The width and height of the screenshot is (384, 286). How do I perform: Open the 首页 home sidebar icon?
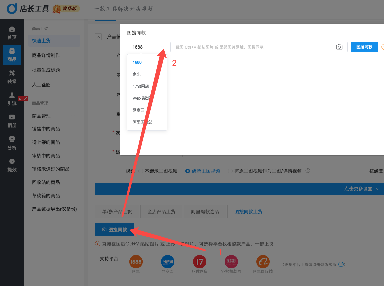[x=12, y=33]
